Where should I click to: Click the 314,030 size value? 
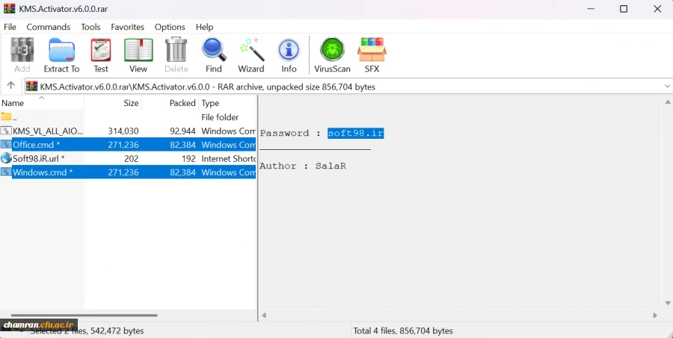pyautogui.click(x=123, y=131)
